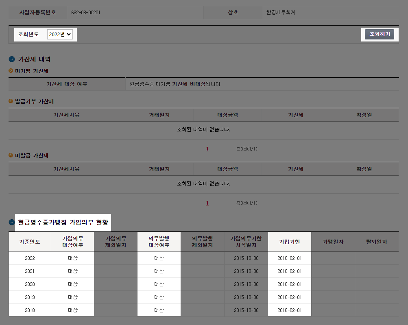
Task: Go to page 1 of 미발급 가산세 list
Action: tap(207, 203)
